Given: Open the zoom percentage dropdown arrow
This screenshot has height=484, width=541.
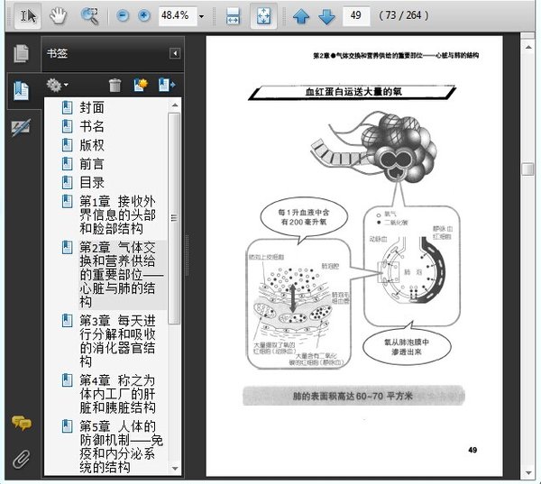Looking at the screenshot, I should tap(201, 16).
